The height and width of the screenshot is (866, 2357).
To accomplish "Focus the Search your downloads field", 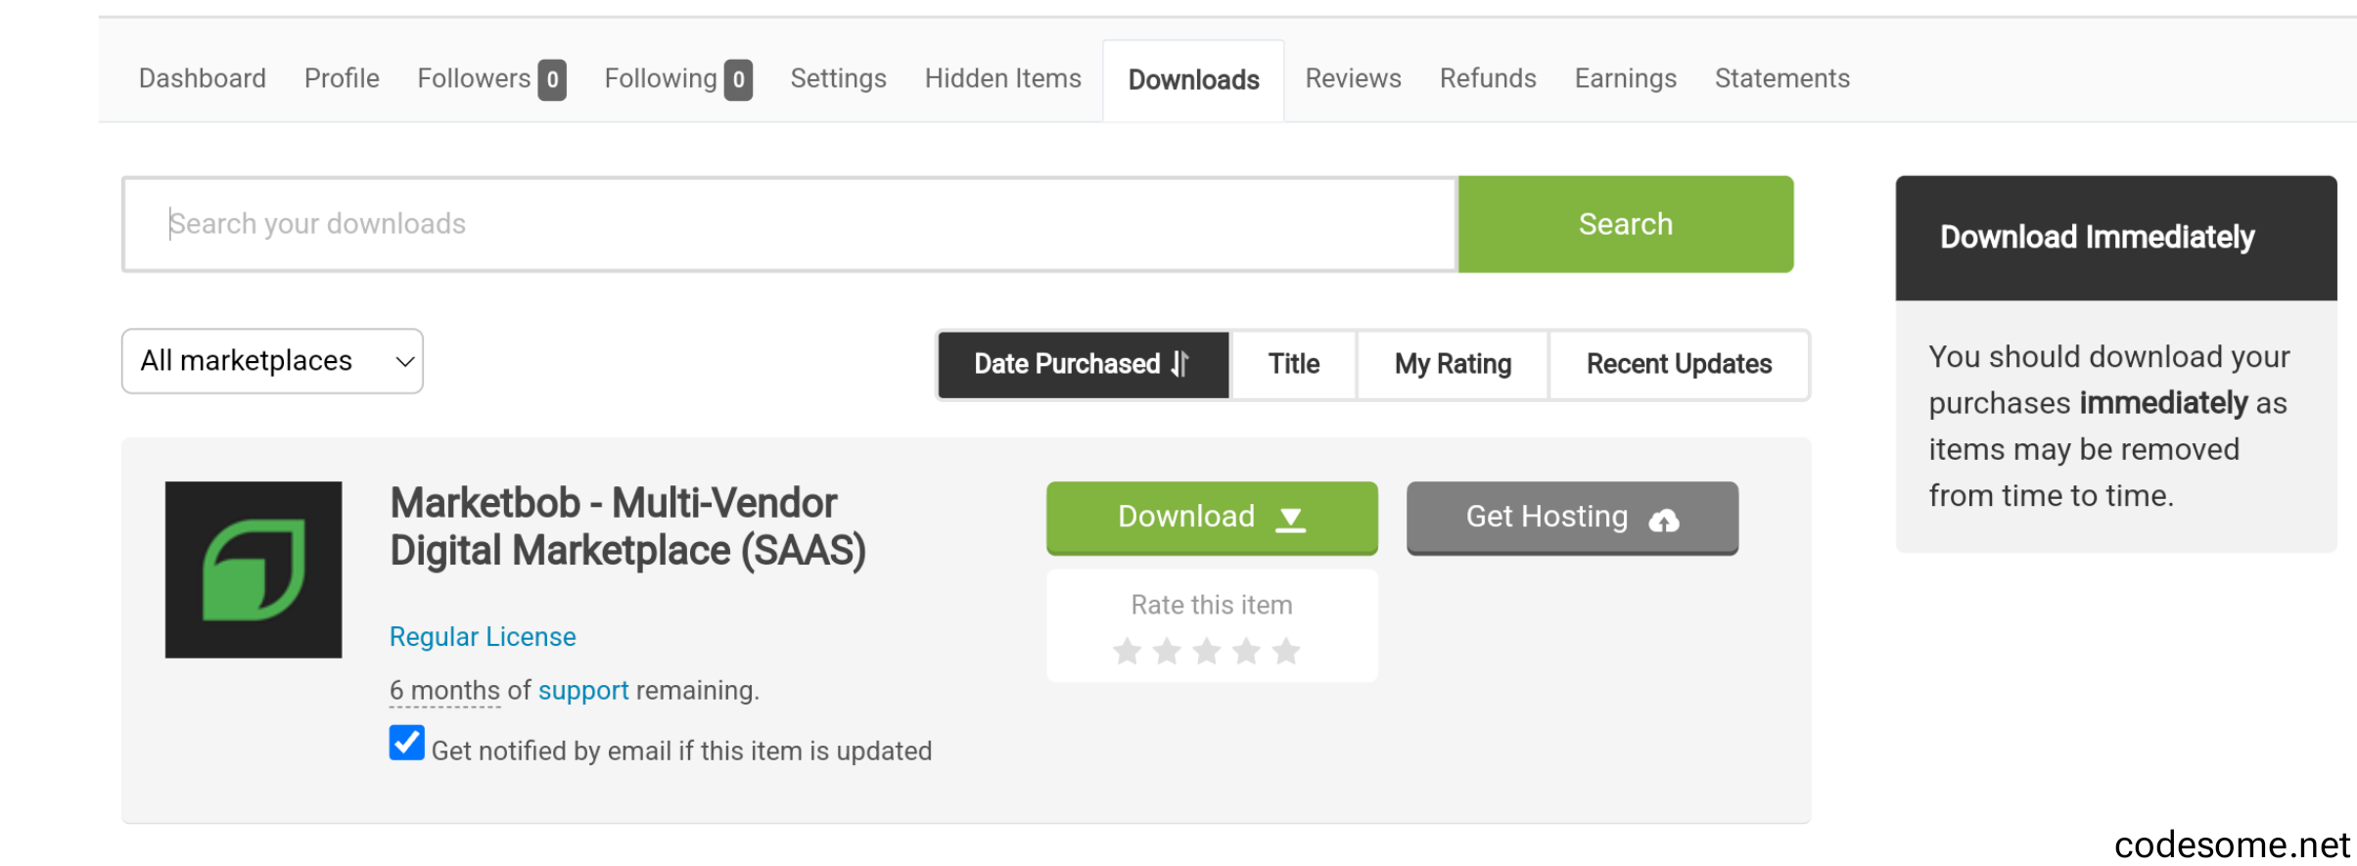I will 789,224.
